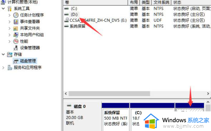Select the 系统保留 volume row
211x131 pixels.
(x=137, y=26)
